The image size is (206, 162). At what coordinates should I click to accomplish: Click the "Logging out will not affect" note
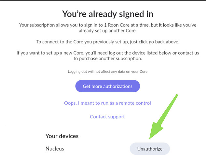pos(107,71)
